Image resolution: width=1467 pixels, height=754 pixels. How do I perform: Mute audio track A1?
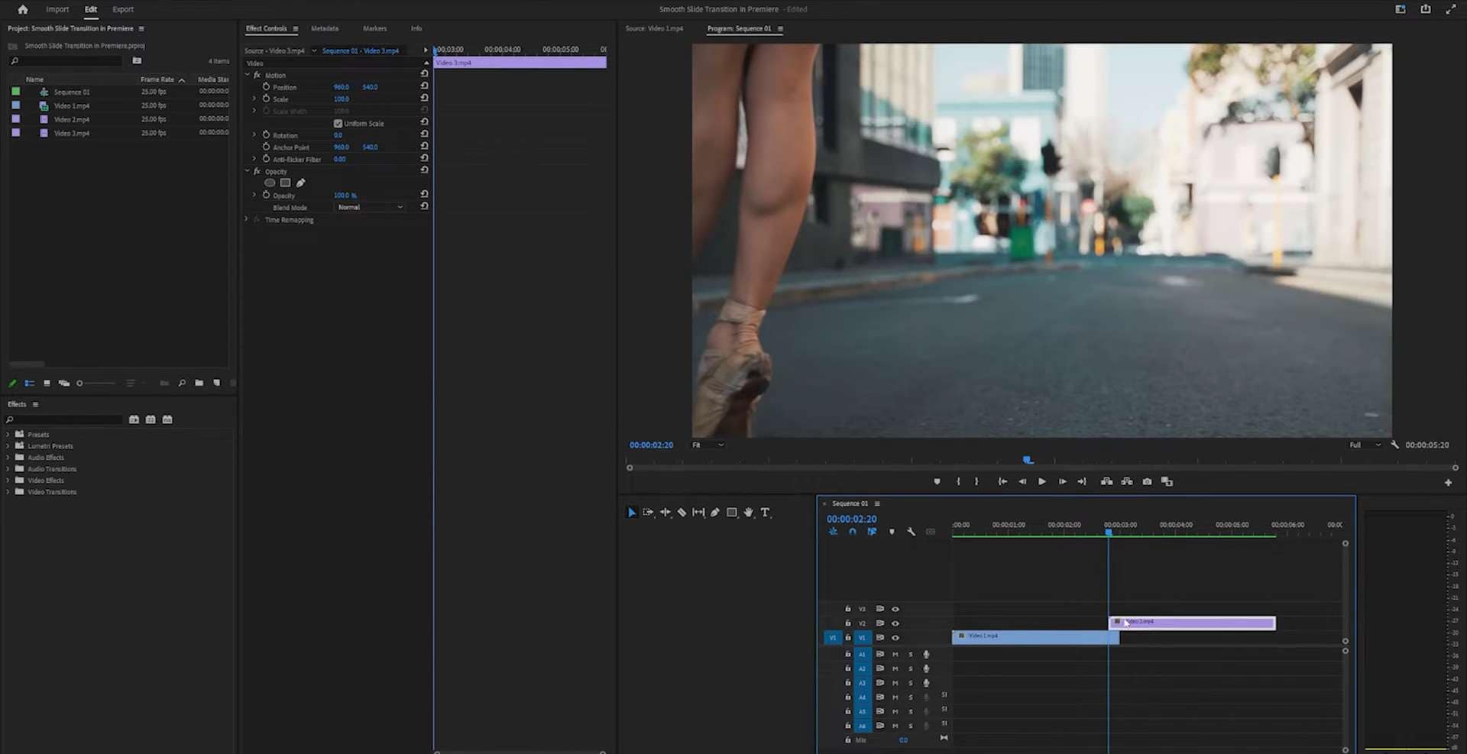pos(895,654)
